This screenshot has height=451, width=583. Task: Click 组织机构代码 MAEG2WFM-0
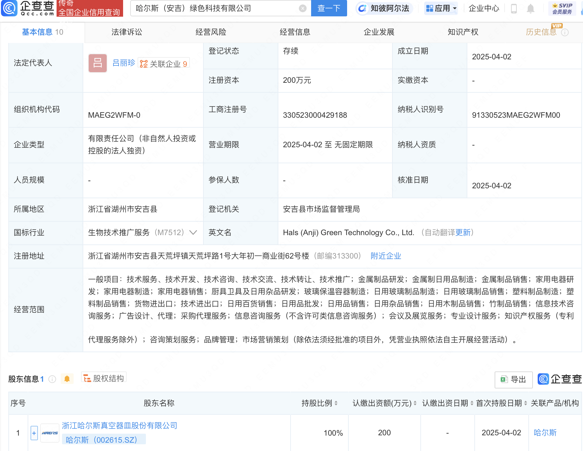click(x=114, y=115)
